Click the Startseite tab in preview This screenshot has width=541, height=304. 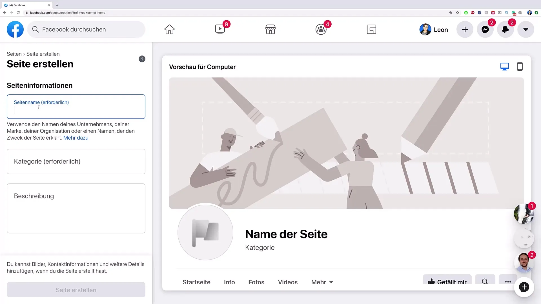197,282
